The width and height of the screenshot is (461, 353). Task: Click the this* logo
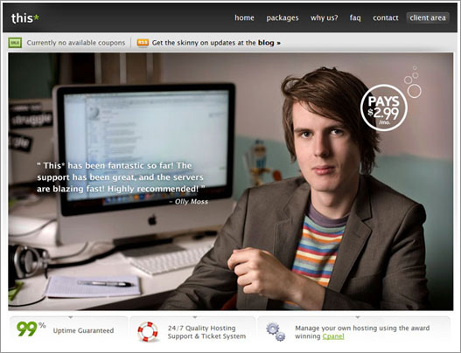[x=25, y=18]
